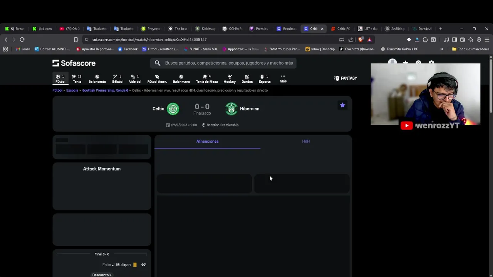Image resolution: width=493 pixels, height=277 pixels.
Task: Select the Balonmano sport icon
Action: point(181,79)
